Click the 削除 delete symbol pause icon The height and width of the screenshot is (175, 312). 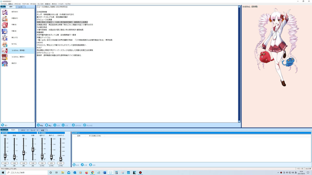click(91, 165)
